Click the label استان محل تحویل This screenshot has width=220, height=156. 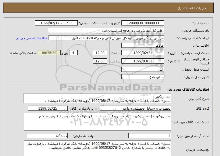click(196, 70)
